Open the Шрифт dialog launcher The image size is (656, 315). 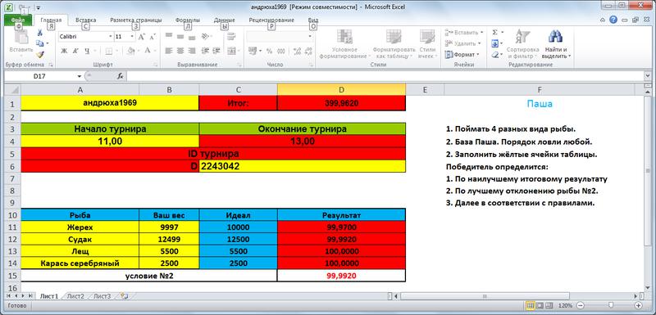[x=156, y=65]
